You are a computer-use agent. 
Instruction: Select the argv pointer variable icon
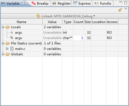[12, 37]
